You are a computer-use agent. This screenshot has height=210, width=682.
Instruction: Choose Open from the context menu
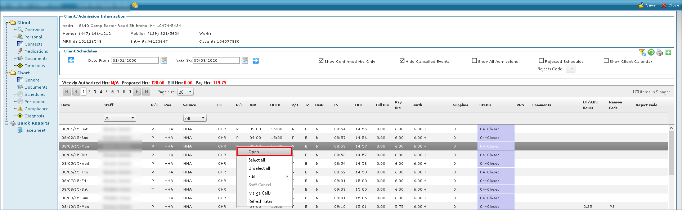264,152
